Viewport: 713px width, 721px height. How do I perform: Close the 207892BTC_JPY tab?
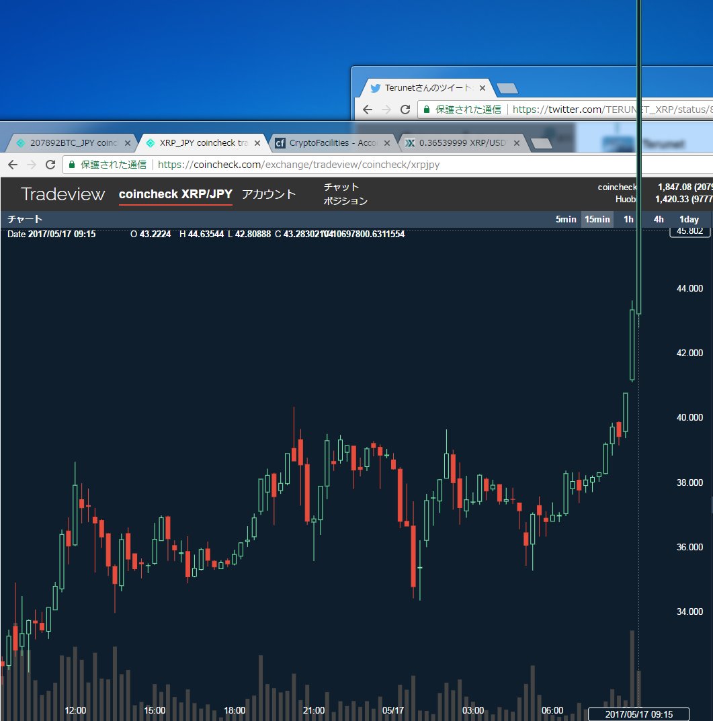128,143
